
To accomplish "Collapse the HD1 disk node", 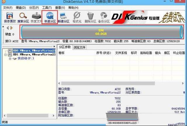I will (5, 55).
